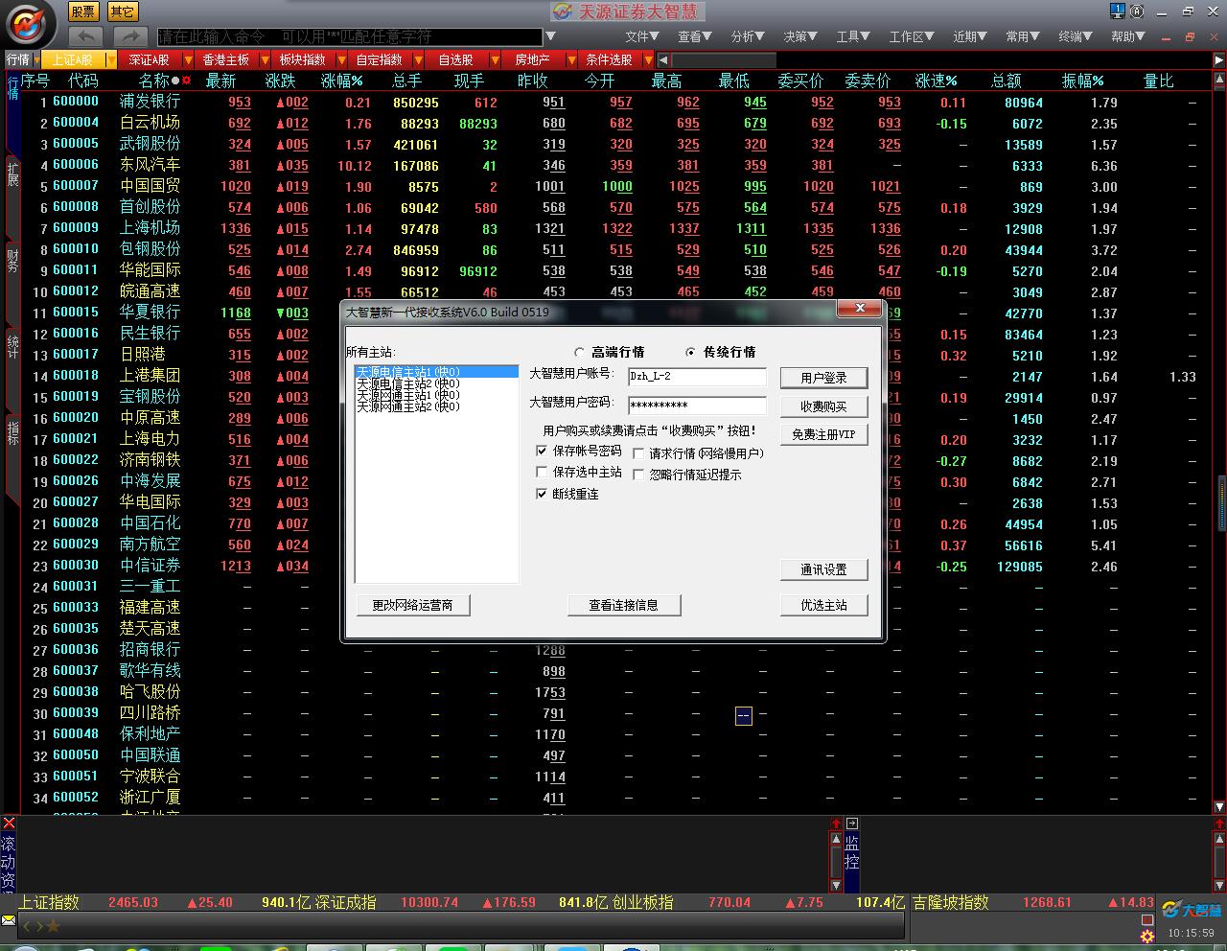Select 传统行情 radio button
Viewport: 1227px width, 951px height.
coord(690,353)
